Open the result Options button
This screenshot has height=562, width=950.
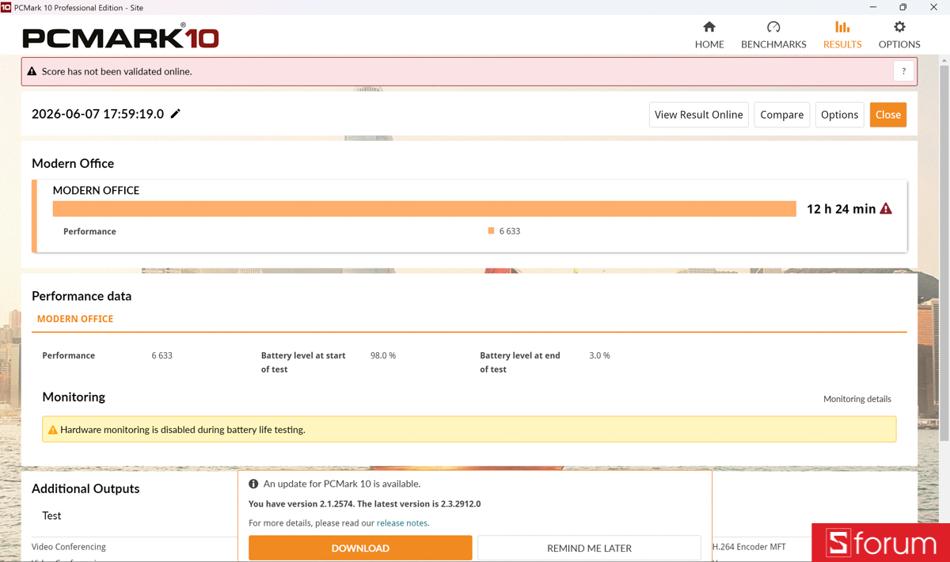pos(839,115)
